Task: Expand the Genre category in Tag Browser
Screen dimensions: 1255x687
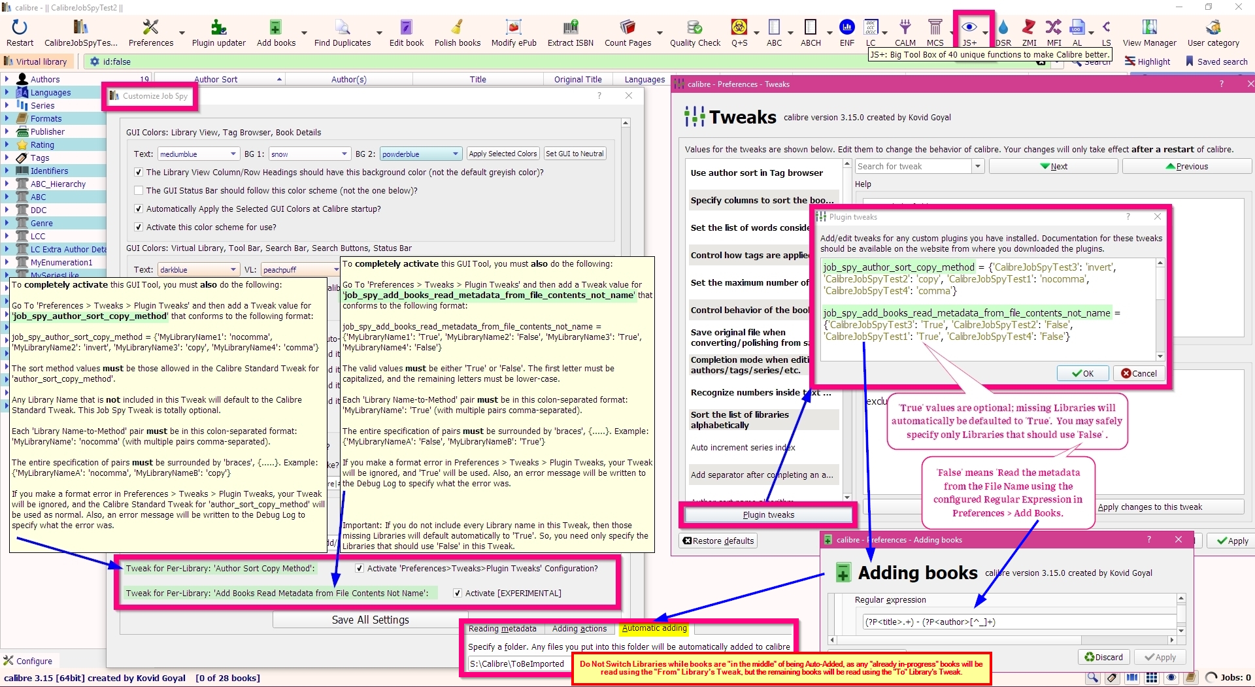Action: click(7, 223)
